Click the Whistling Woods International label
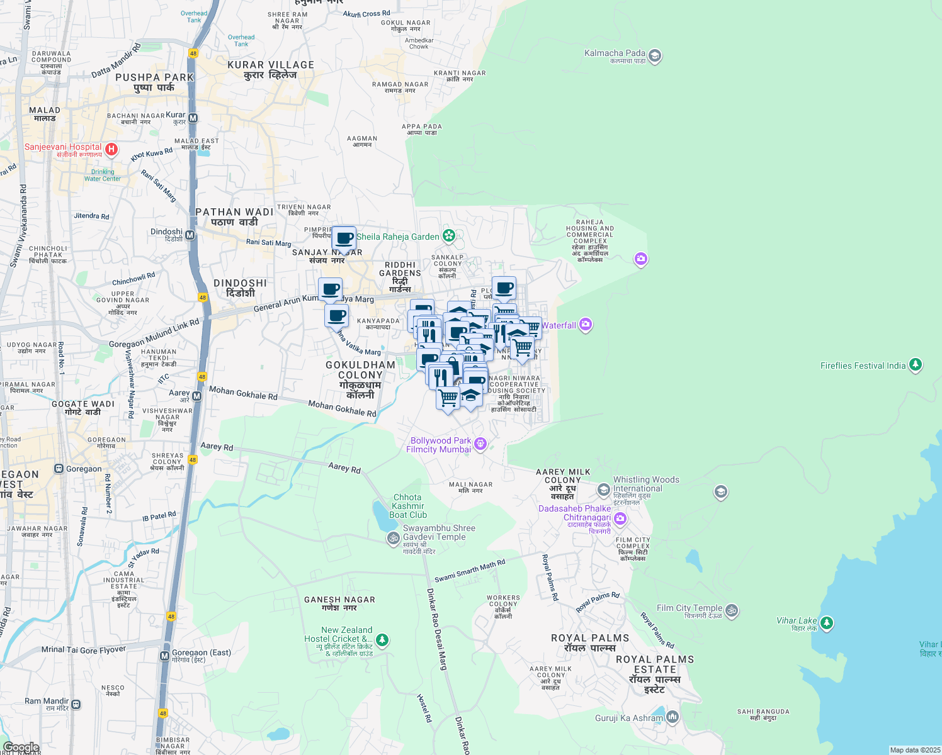Viewport: 942px width, 755px height. pos(645,484)
